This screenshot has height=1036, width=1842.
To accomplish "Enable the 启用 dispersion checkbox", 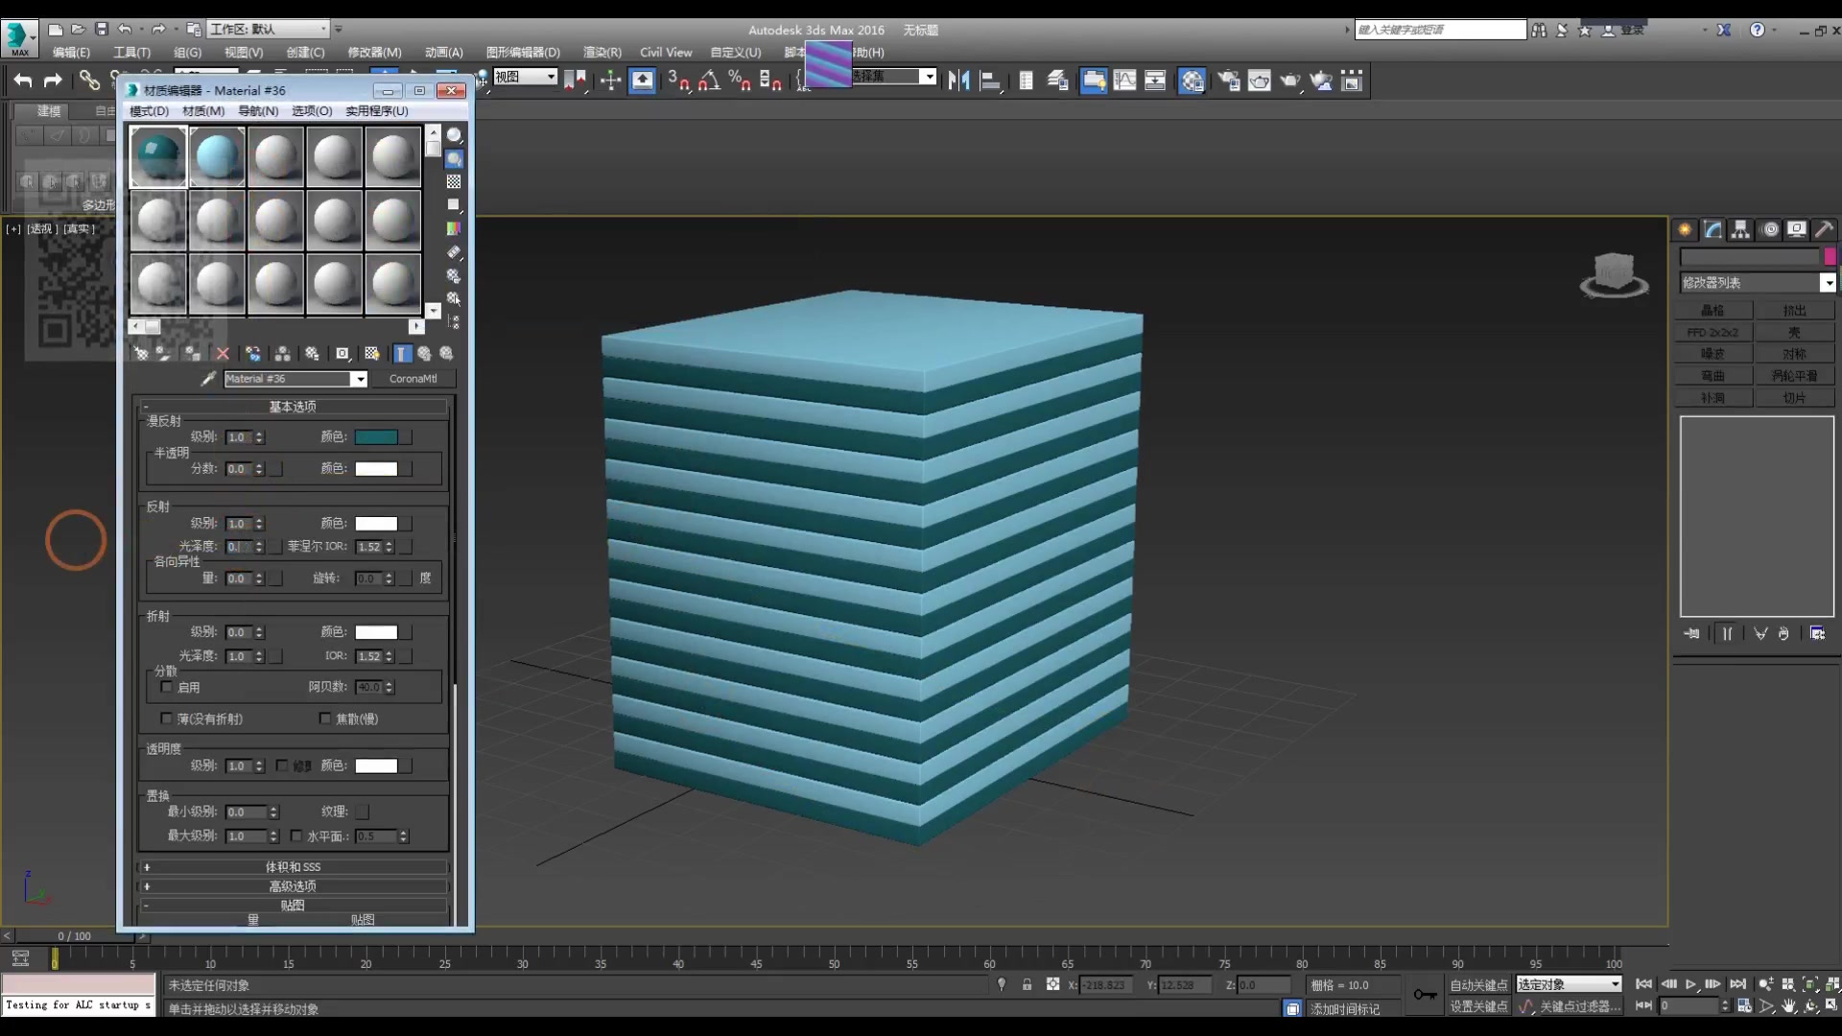I will 167,687.
